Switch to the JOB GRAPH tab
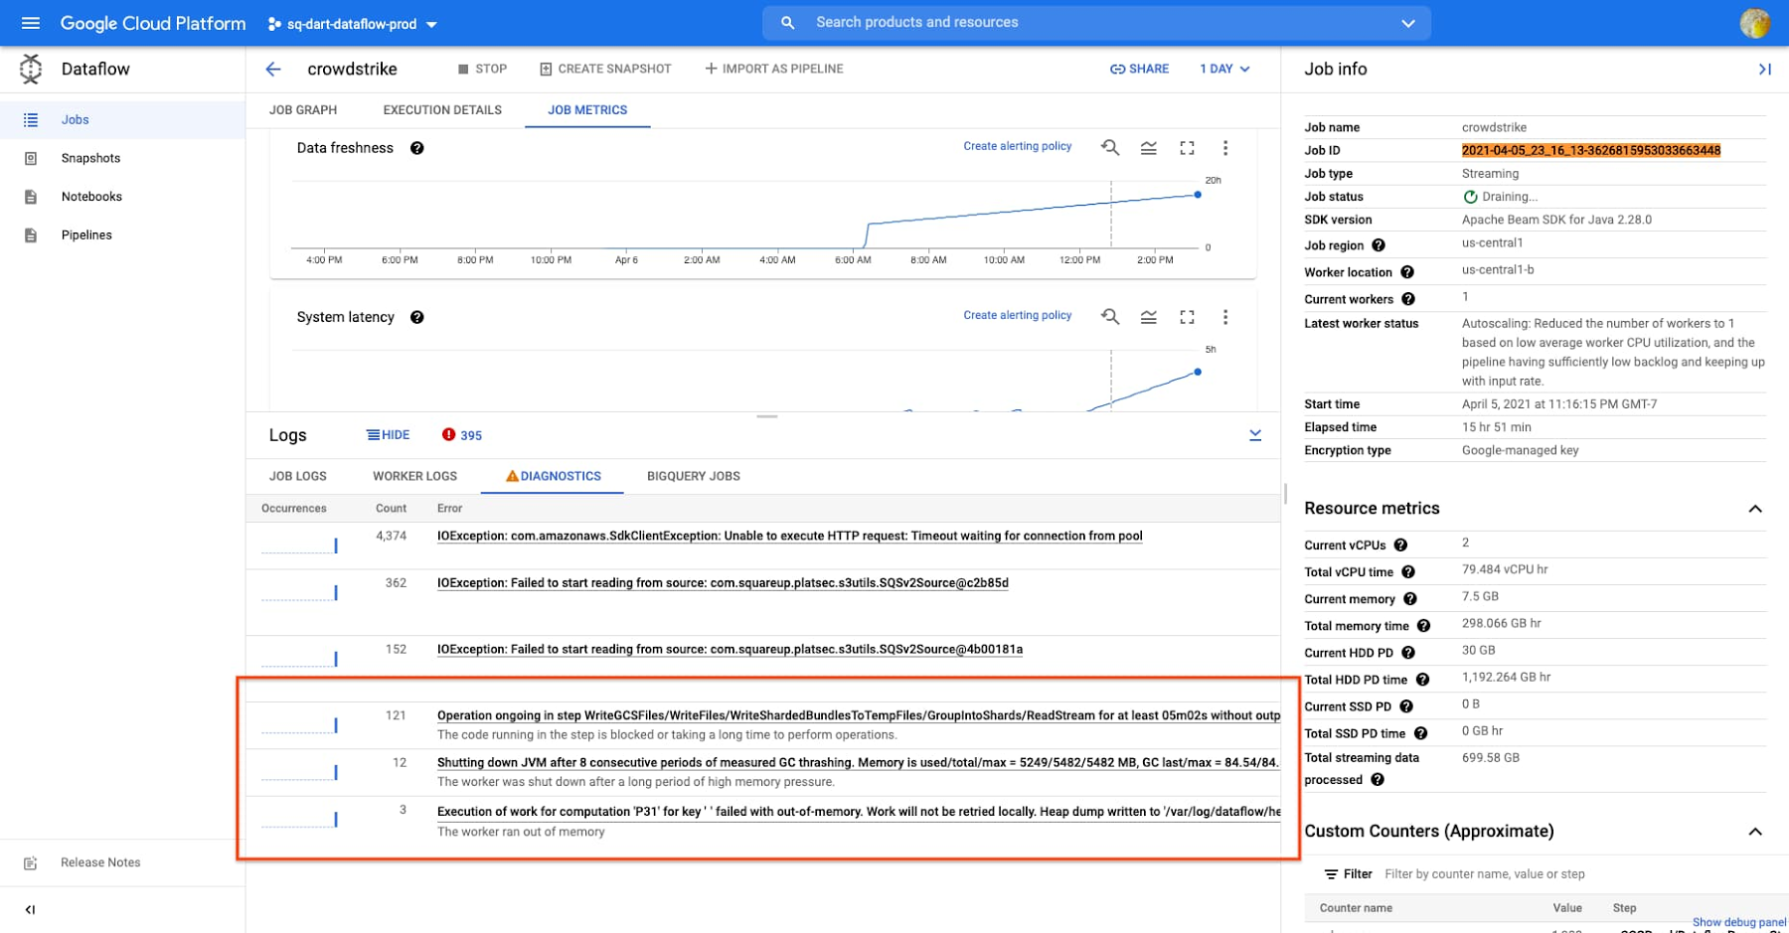 (x=303, y=110)
